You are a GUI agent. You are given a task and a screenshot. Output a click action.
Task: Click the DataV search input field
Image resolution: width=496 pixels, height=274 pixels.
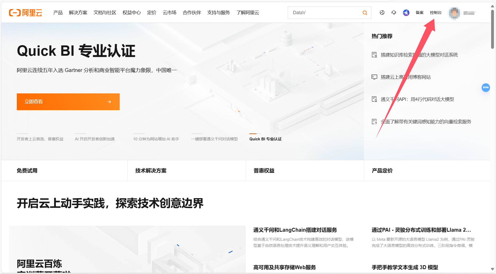pos(325,13)
